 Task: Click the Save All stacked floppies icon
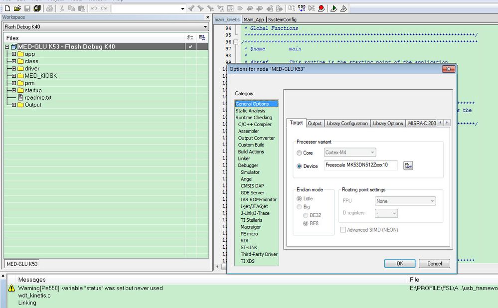tap(37, 8)
